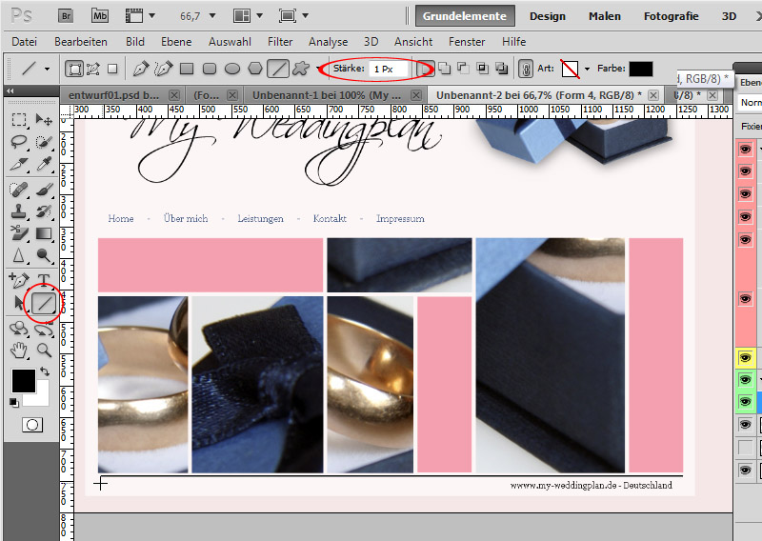762x541 pixels.
Task: Open the Filter menu
Action: click(x=280, y=42)
